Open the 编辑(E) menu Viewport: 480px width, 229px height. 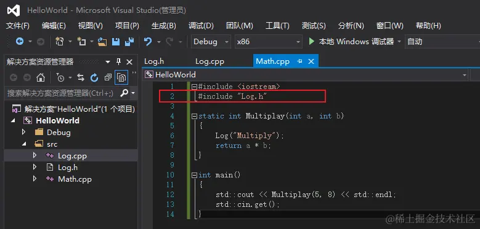[54, 26]
